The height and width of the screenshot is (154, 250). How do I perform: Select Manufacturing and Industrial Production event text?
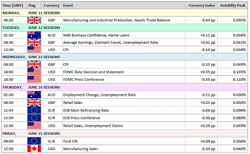pyautogui.click(x=117, y=20)
